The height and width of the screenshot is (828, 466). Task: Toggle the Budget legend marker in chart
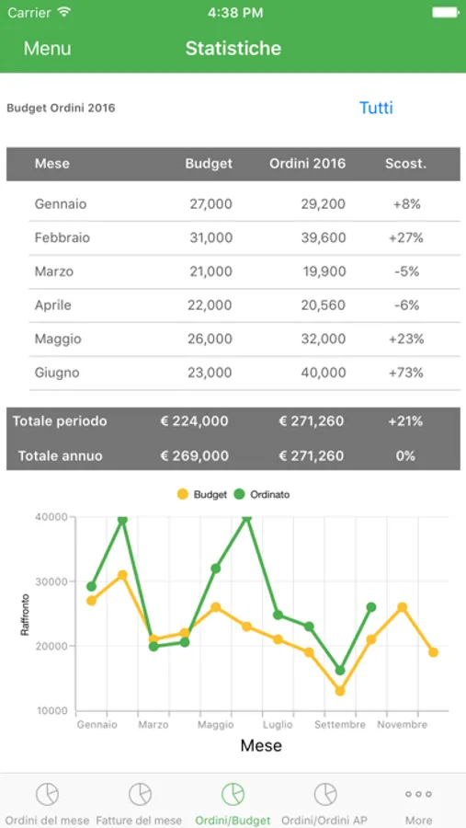[183, 495]
